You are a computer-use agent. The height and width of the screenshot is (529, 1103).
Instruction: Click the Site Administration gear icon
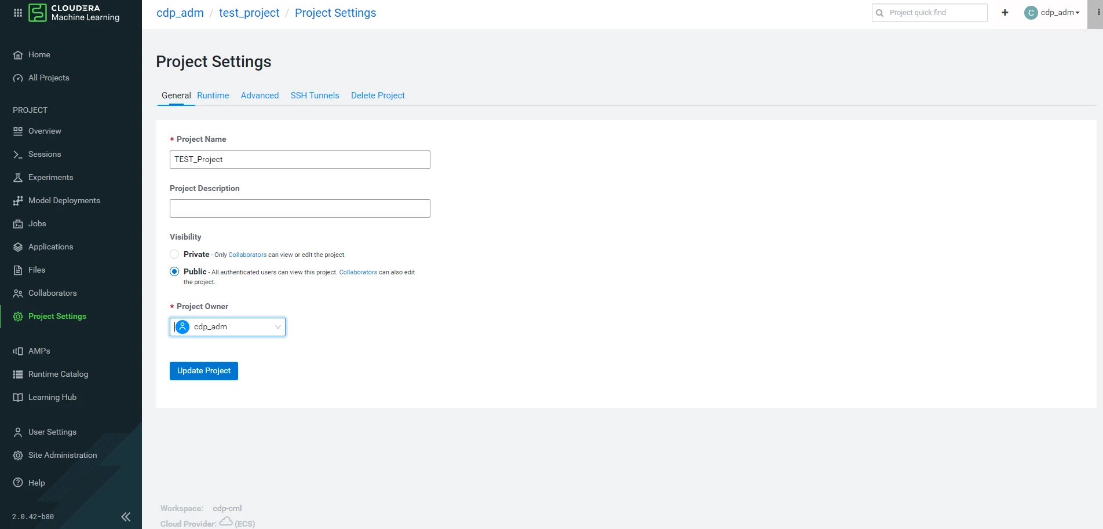coord(18,455)
